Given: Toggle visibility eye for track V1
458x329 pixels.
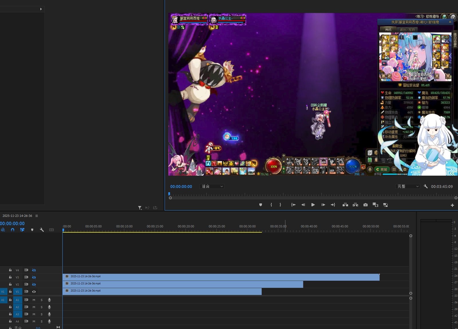Looking at the screenshot, I should pos(34,292).
